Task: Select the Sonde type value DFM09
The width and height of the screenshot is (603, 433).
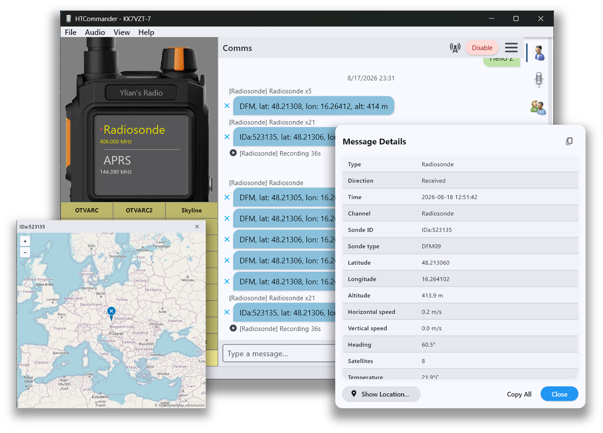Action: point(431,246)
